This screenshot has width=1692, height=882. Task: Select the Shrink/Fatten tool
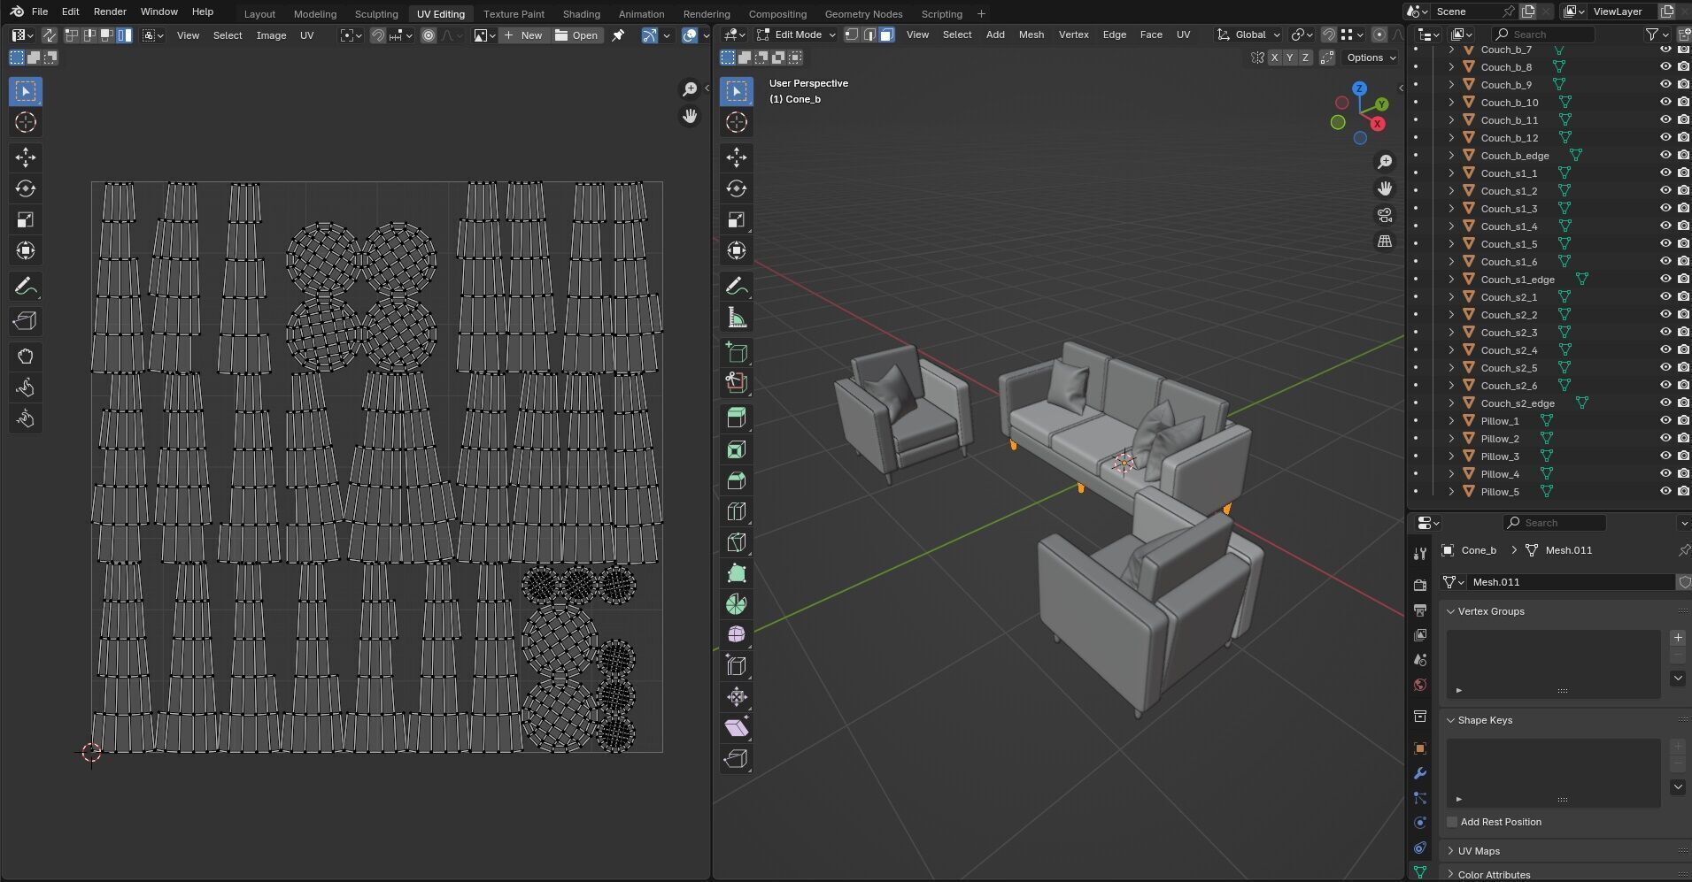pos(737,697)
